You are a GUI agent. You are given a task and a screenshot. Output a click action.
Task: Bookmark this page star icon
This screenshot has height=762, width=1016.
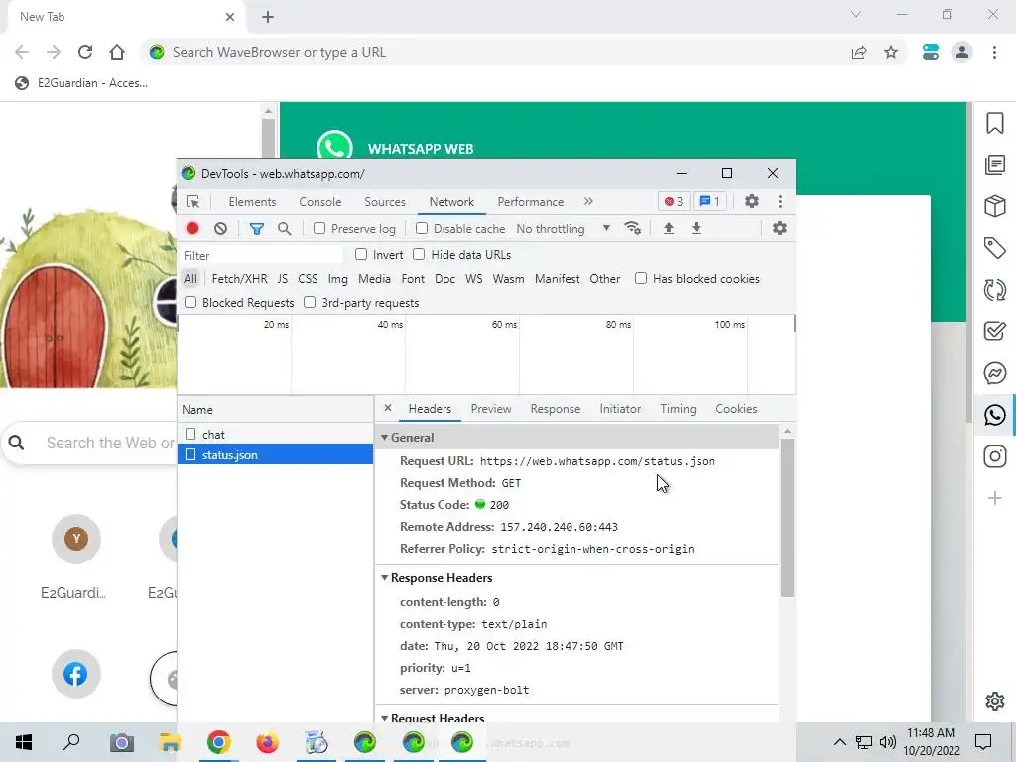point(891,52)
